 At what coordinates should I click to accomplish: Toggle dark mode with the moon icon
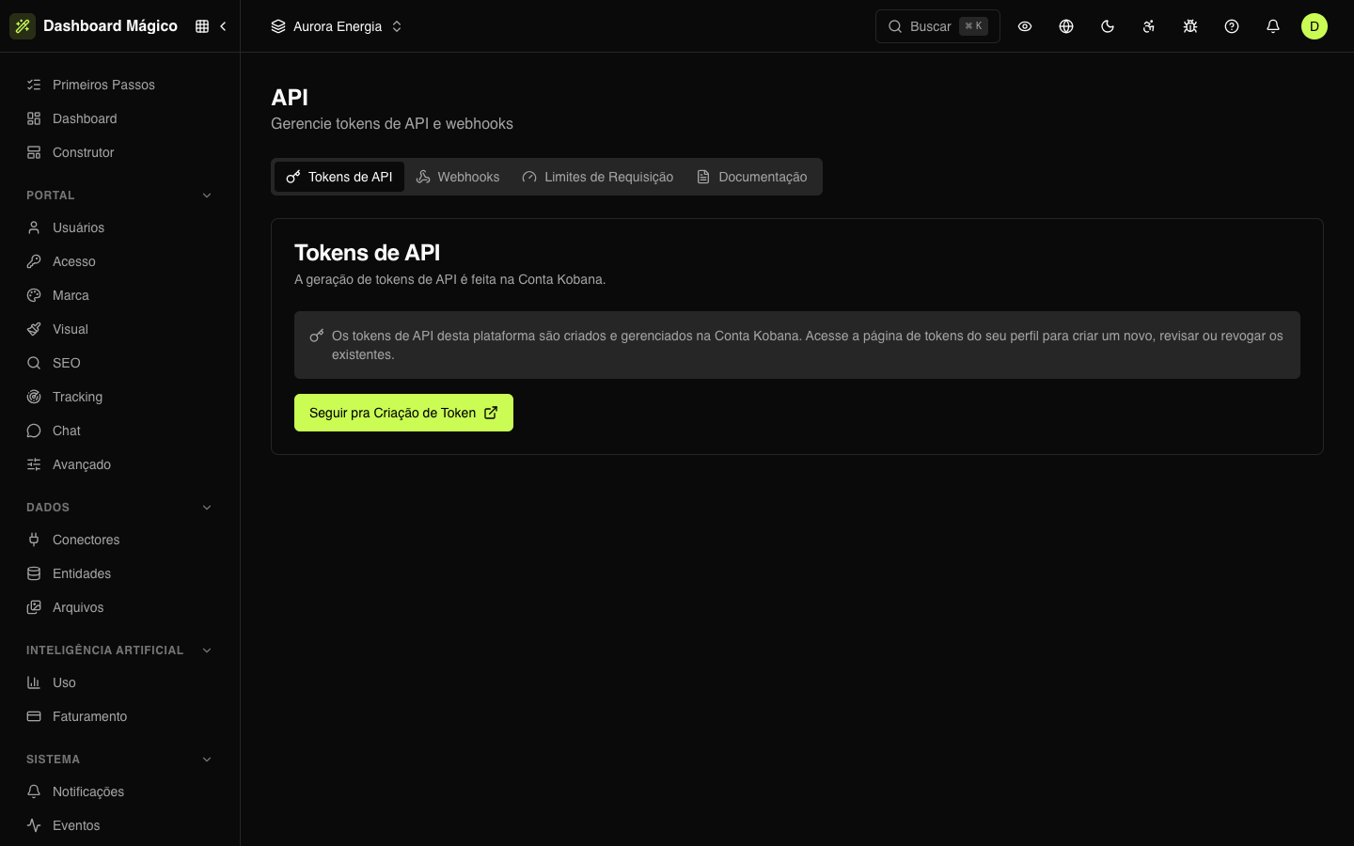pos(1108,26)
